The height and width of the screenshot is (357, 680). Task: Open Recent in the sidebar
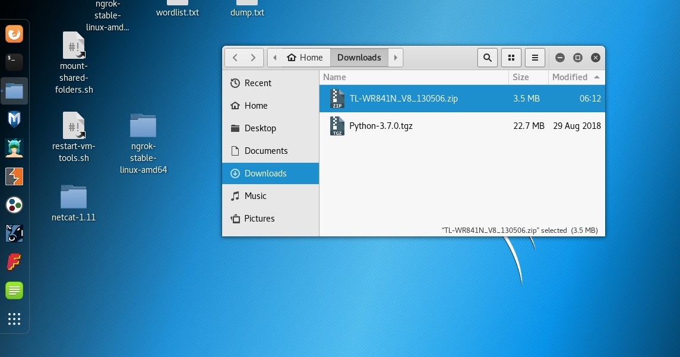(x=270, y=83)
